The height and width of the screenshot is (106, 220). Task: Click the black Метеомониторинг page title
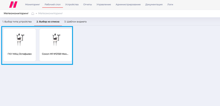(16, 13)
